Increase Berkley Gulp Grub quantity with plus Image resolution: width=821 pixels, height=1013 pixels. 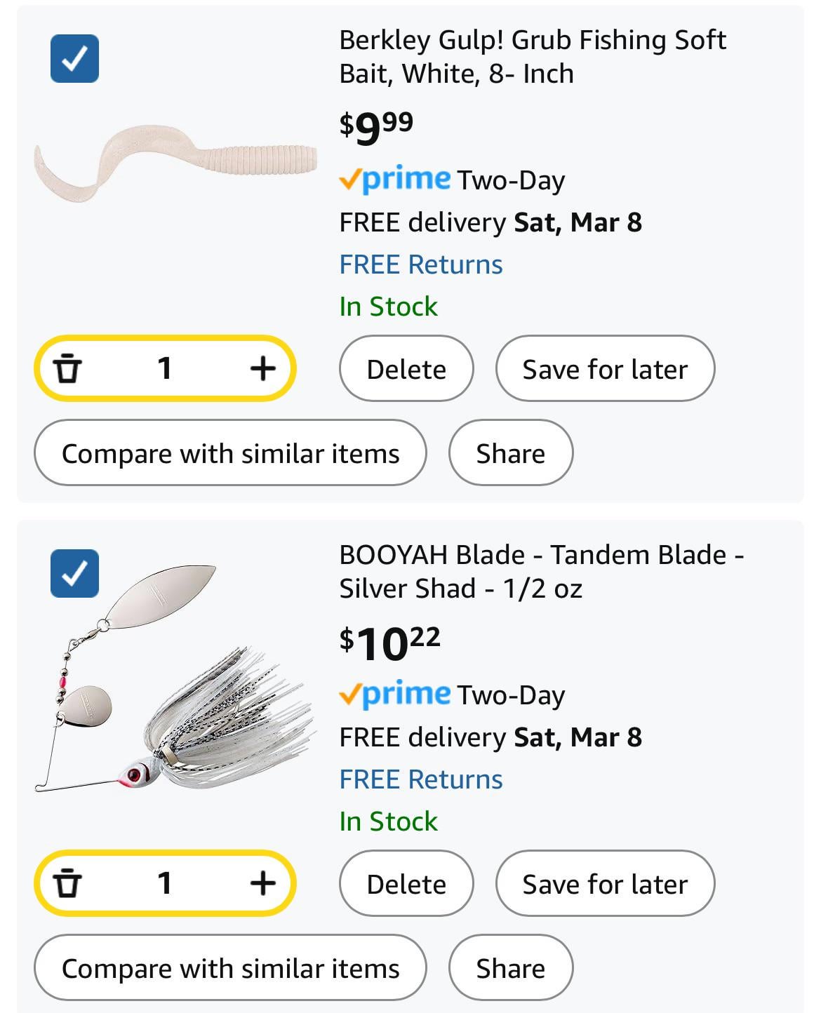pyautogui.click(x=262, y=368)
